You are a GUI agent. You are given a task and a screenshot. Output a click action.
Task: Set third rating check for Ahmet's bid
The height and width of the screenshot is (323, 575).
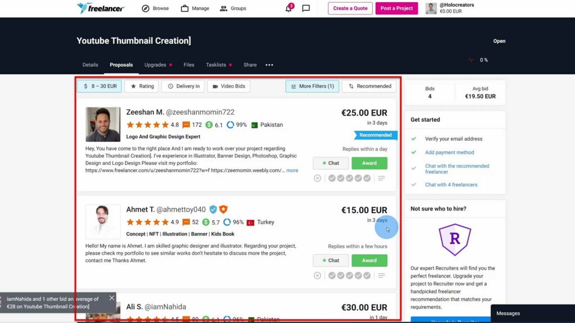(349, 275)
